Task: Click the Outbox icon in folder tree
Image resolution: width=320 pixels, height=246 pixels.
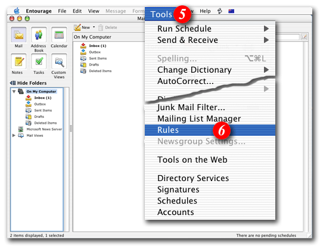Action: pyautogui.click(x=29, y=104)
